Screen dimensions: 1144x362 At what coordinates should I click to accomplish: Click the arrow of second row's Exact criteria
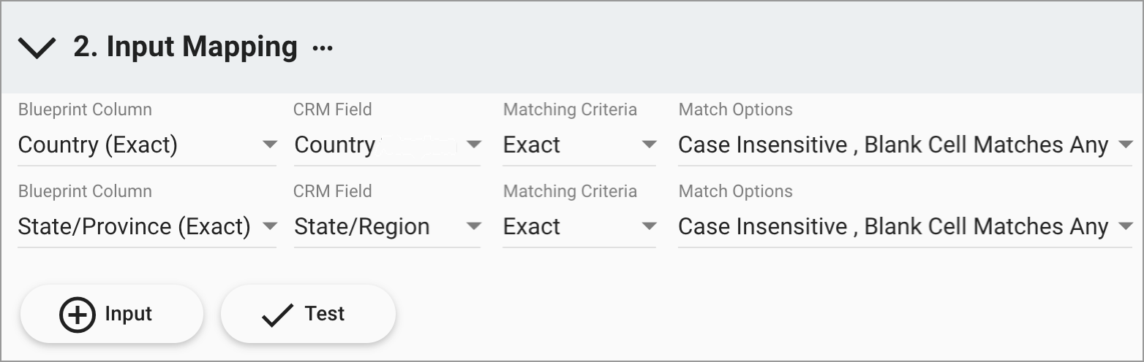[649, 226]
